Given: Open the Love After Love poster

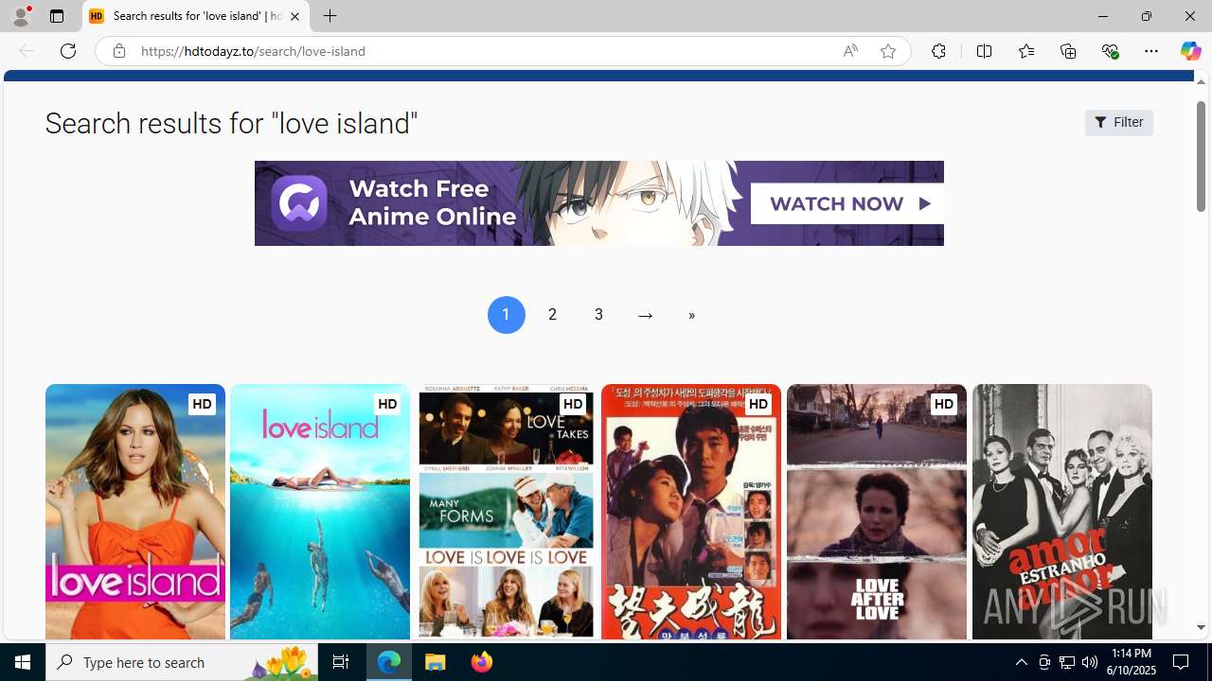Looking at the screenshot, I should tap(877, 512).
